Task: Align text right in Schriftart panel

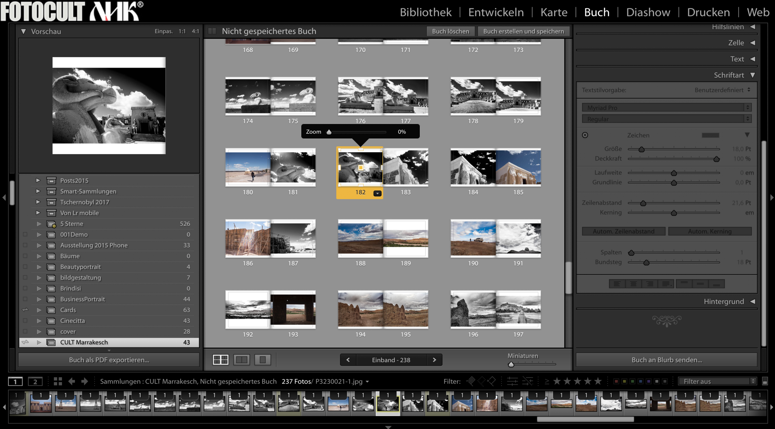Action: coord(650,284)
